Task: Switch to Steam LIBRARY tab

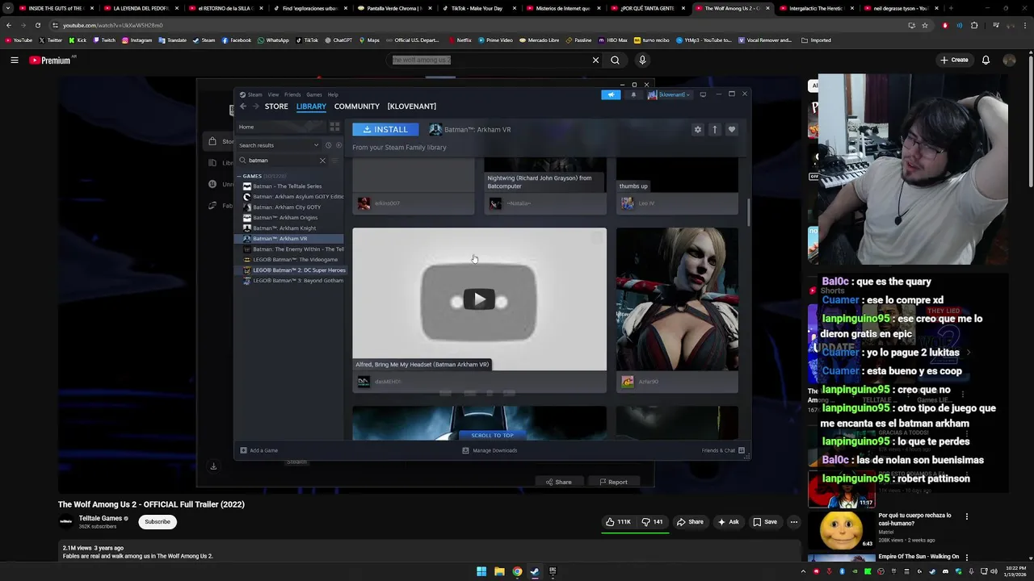Action: pos(311,107)
